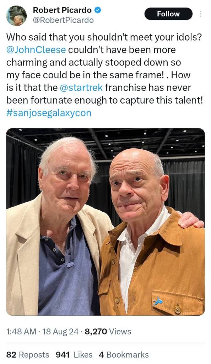Click the bald man in brown jacket
This screenshot has height=364, width=211.
click(x=151, y=232)
